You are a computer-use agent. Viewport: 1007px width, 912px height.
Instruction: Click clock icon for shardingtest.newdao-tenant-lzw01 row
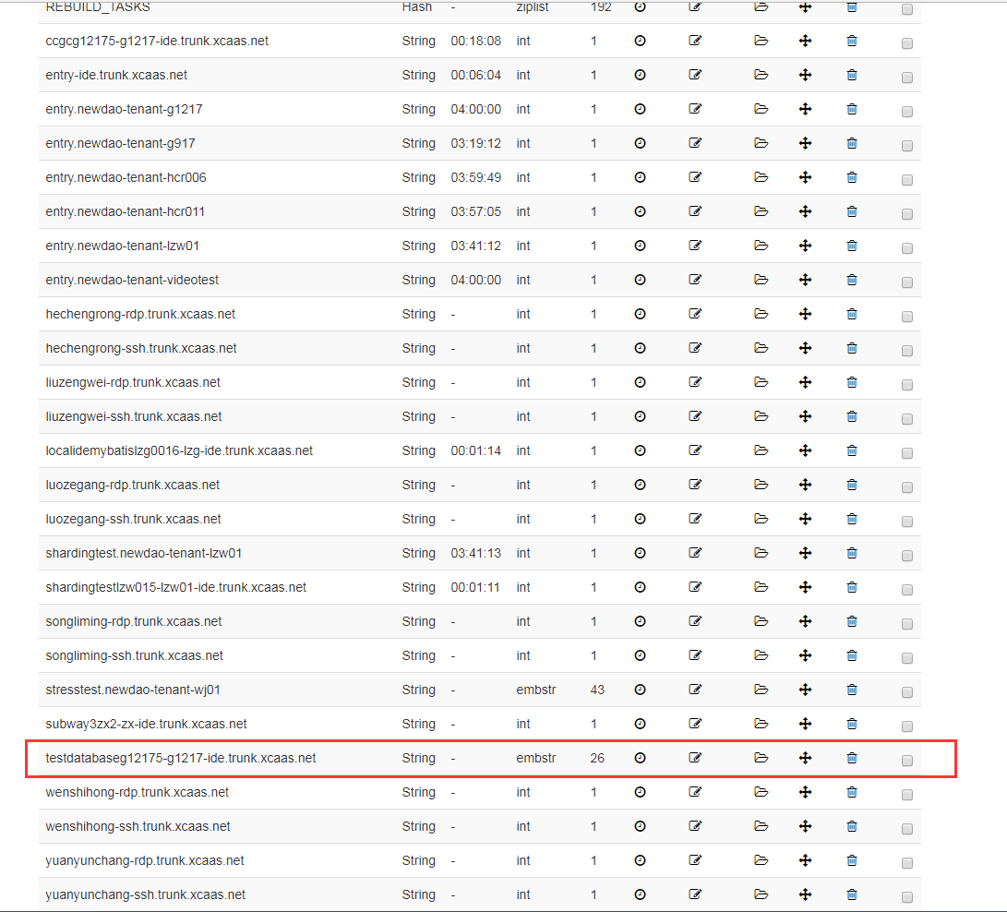click(x=640, y=553)
